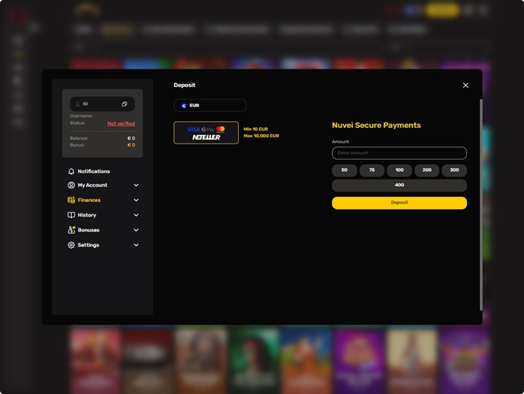Click the Notifications bell icon
The height and width of the screenshot is (394, 524).
coord(71,171)
